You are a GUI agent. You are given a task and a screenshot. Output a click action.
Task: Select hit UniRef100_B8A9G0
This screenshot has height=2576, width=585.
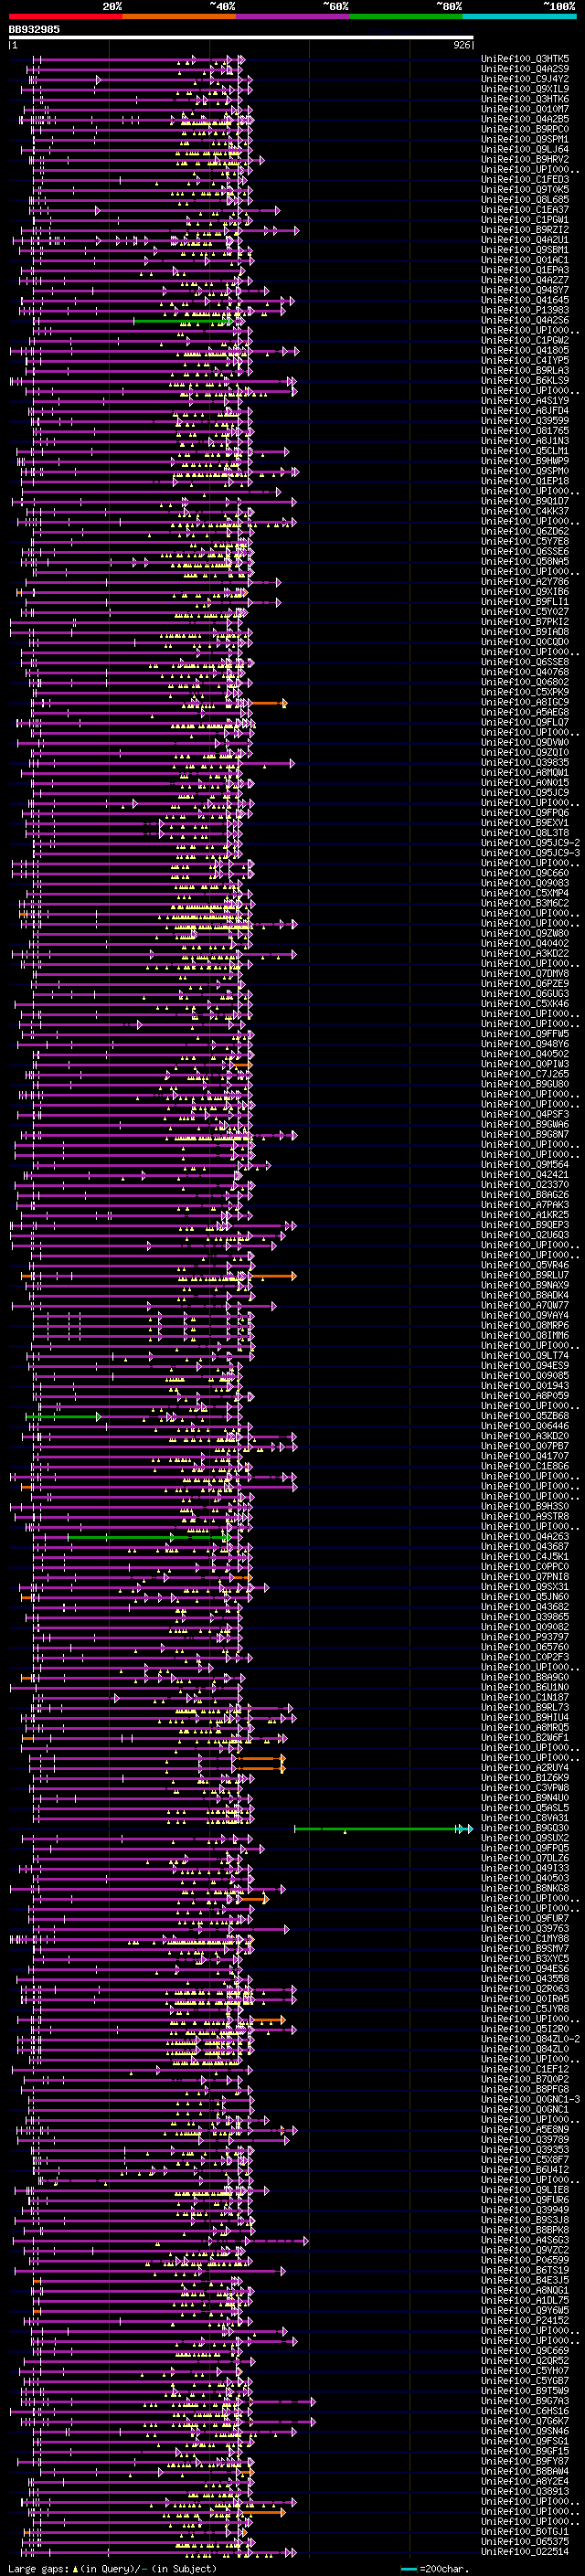coord(525,1677)
